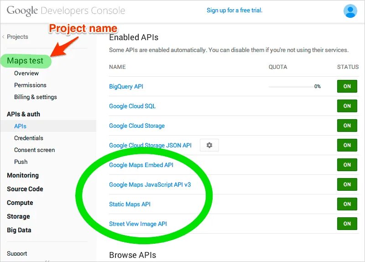Turn off the BigQuery API toggle
Screen dimensions: 365x262
pos(347,86)
